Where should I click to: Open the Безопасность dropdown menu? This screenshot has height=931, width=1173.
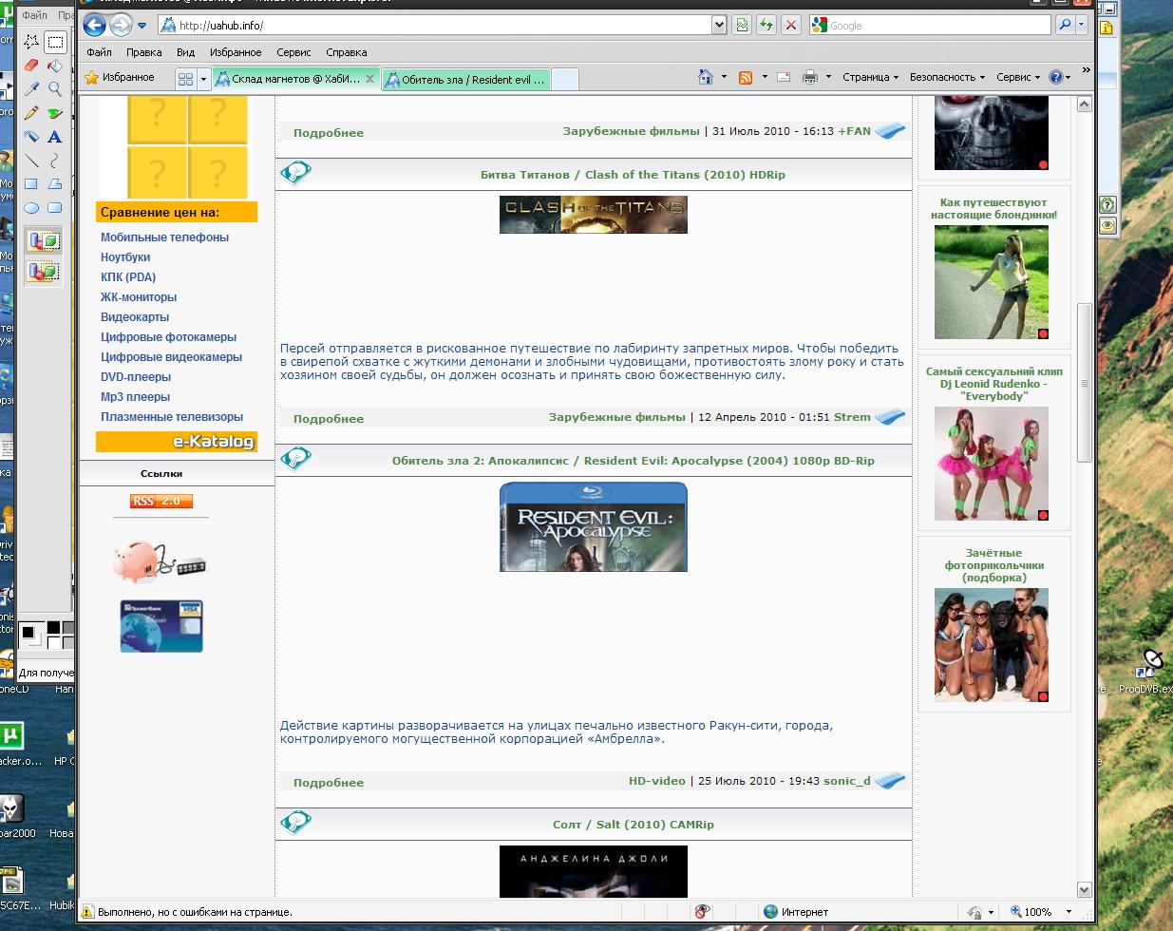[x=946, y=77]
